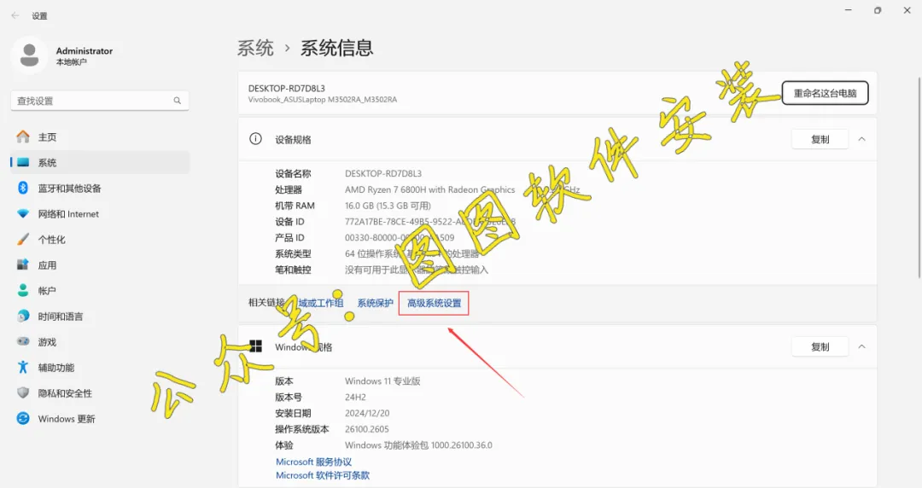
Task: Click the Administrator user avatar
Action: coord(29,55)
